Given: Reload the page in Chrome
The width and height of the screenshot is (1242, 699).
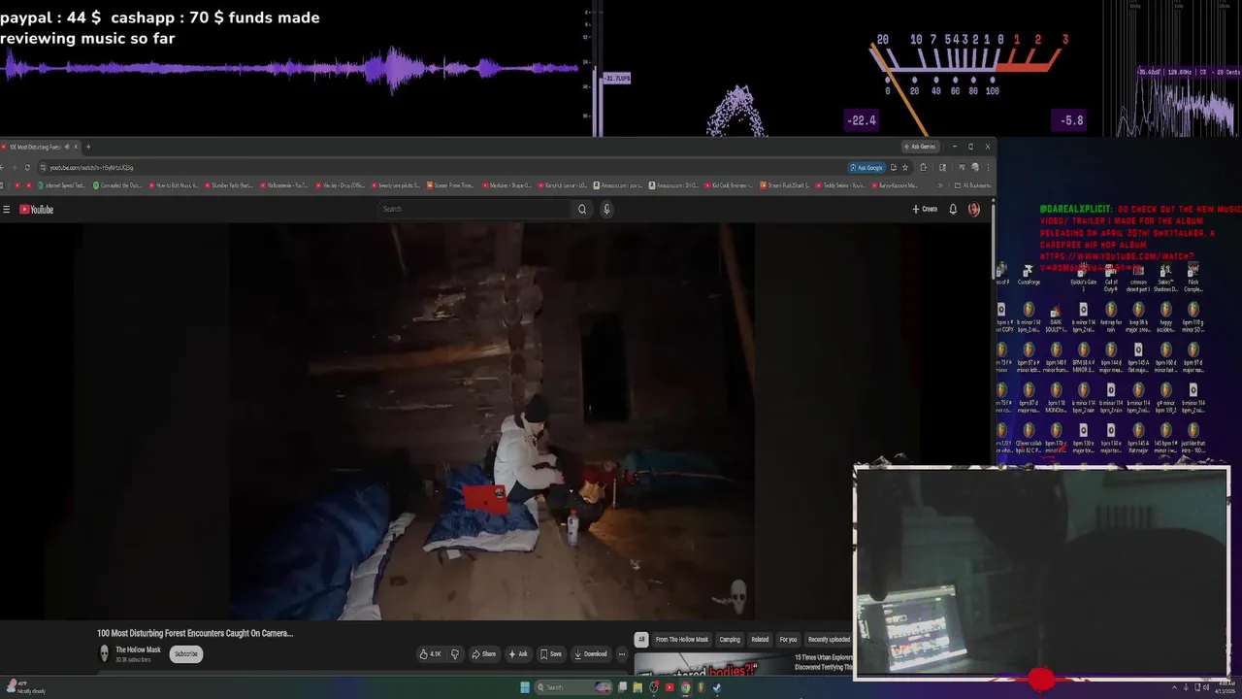Looking at the screenshot, I should 27,167.
